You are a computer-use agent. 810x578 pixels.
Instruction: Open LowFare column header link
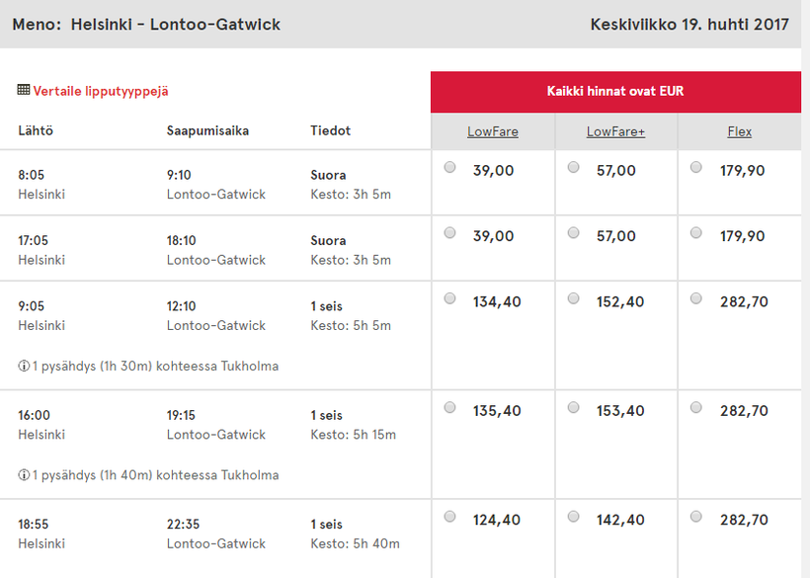pyautogui.click(x=493, y=131)
